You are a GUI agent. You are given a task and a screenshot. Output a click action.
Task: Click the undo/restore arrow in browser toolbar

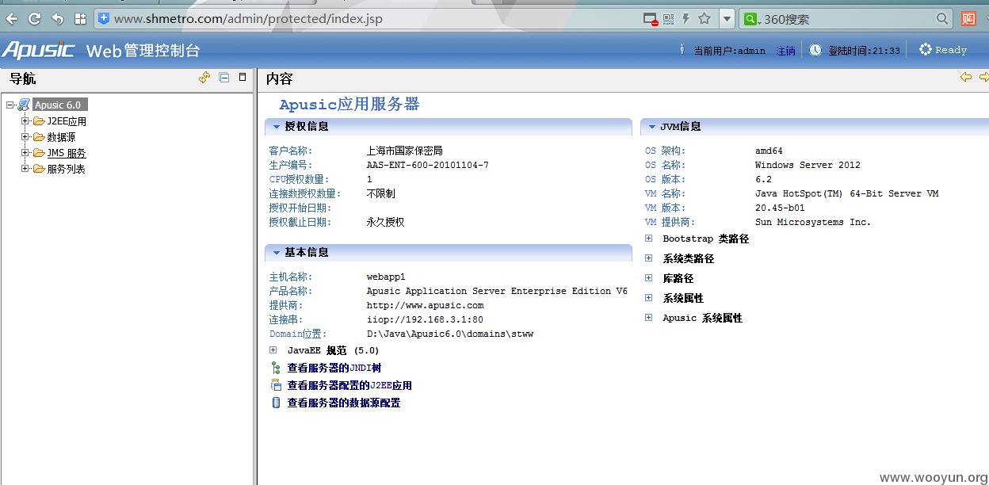(x=57, y=18)
